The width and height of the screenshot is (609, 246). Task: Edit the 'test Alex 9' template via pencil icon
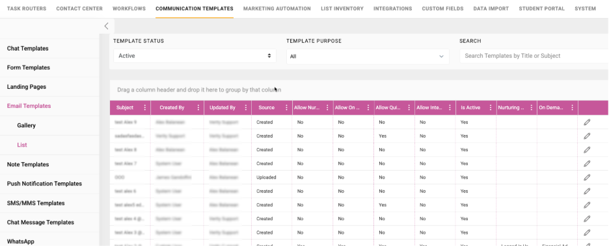587,122
